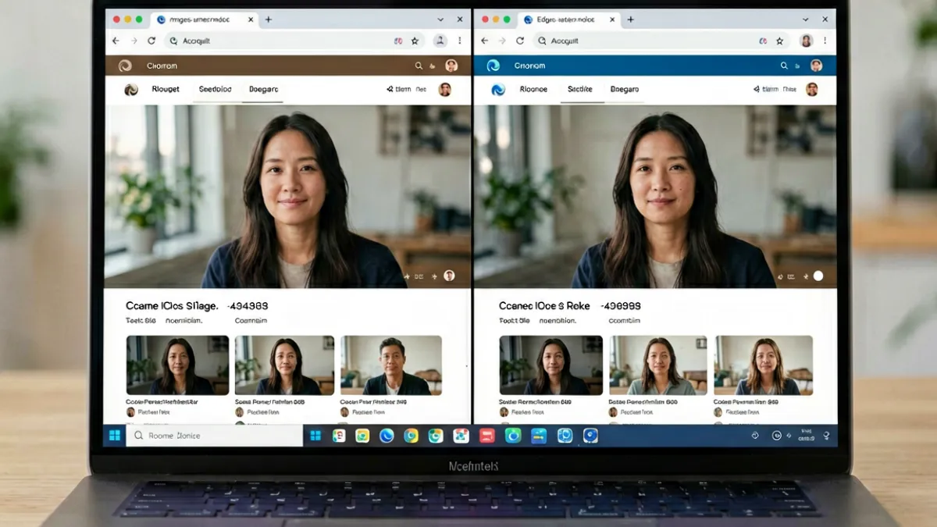Open the man's portrait thumbnail
937x527 pixels.
pos(391,365)
